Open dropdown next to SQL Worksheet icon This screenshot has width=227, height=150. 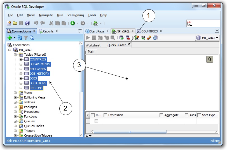coord(100,23)
